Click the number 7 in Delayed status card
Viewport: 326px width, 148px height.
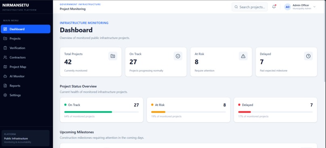pyautogui.click(x=311, y=105)
